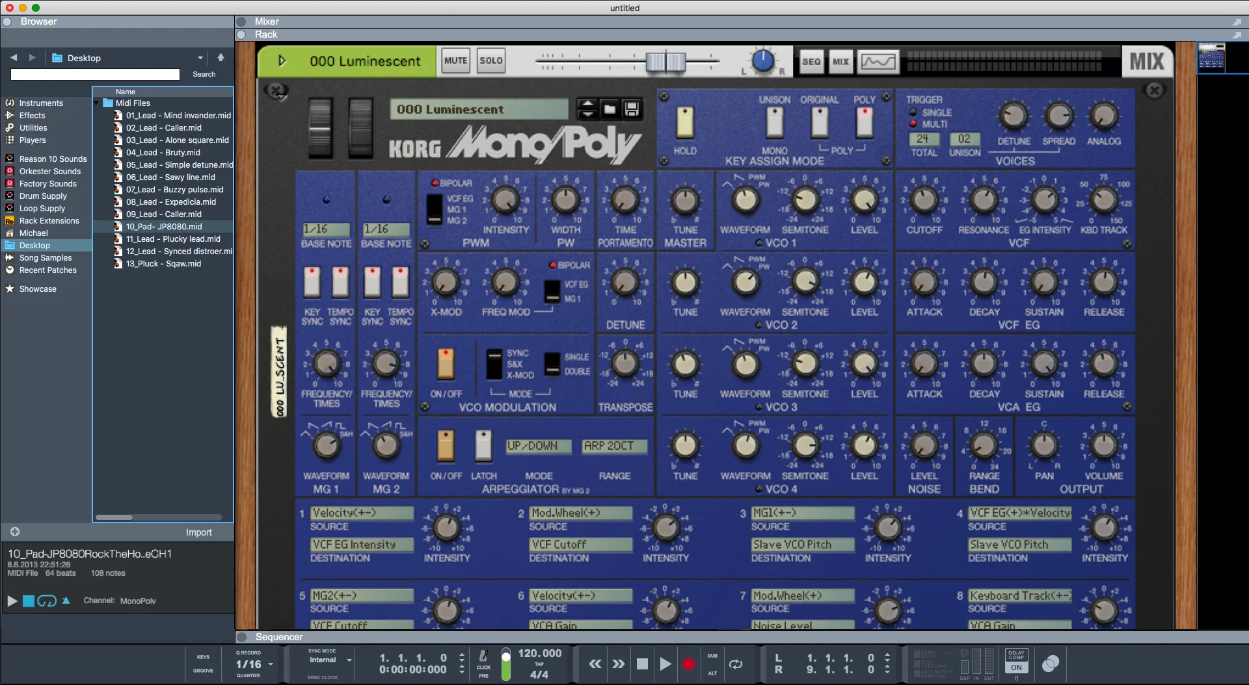This screenshot has height=685, width=1249.
Task: Toggle the VCO Modulation ON/OFF switch
Action: click(x=446, y=364)
